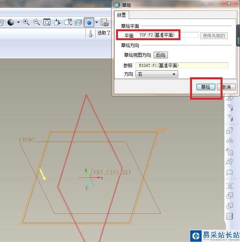Select the revolve tool
Screen dimensions: 240x242
(x=230, y=141)
